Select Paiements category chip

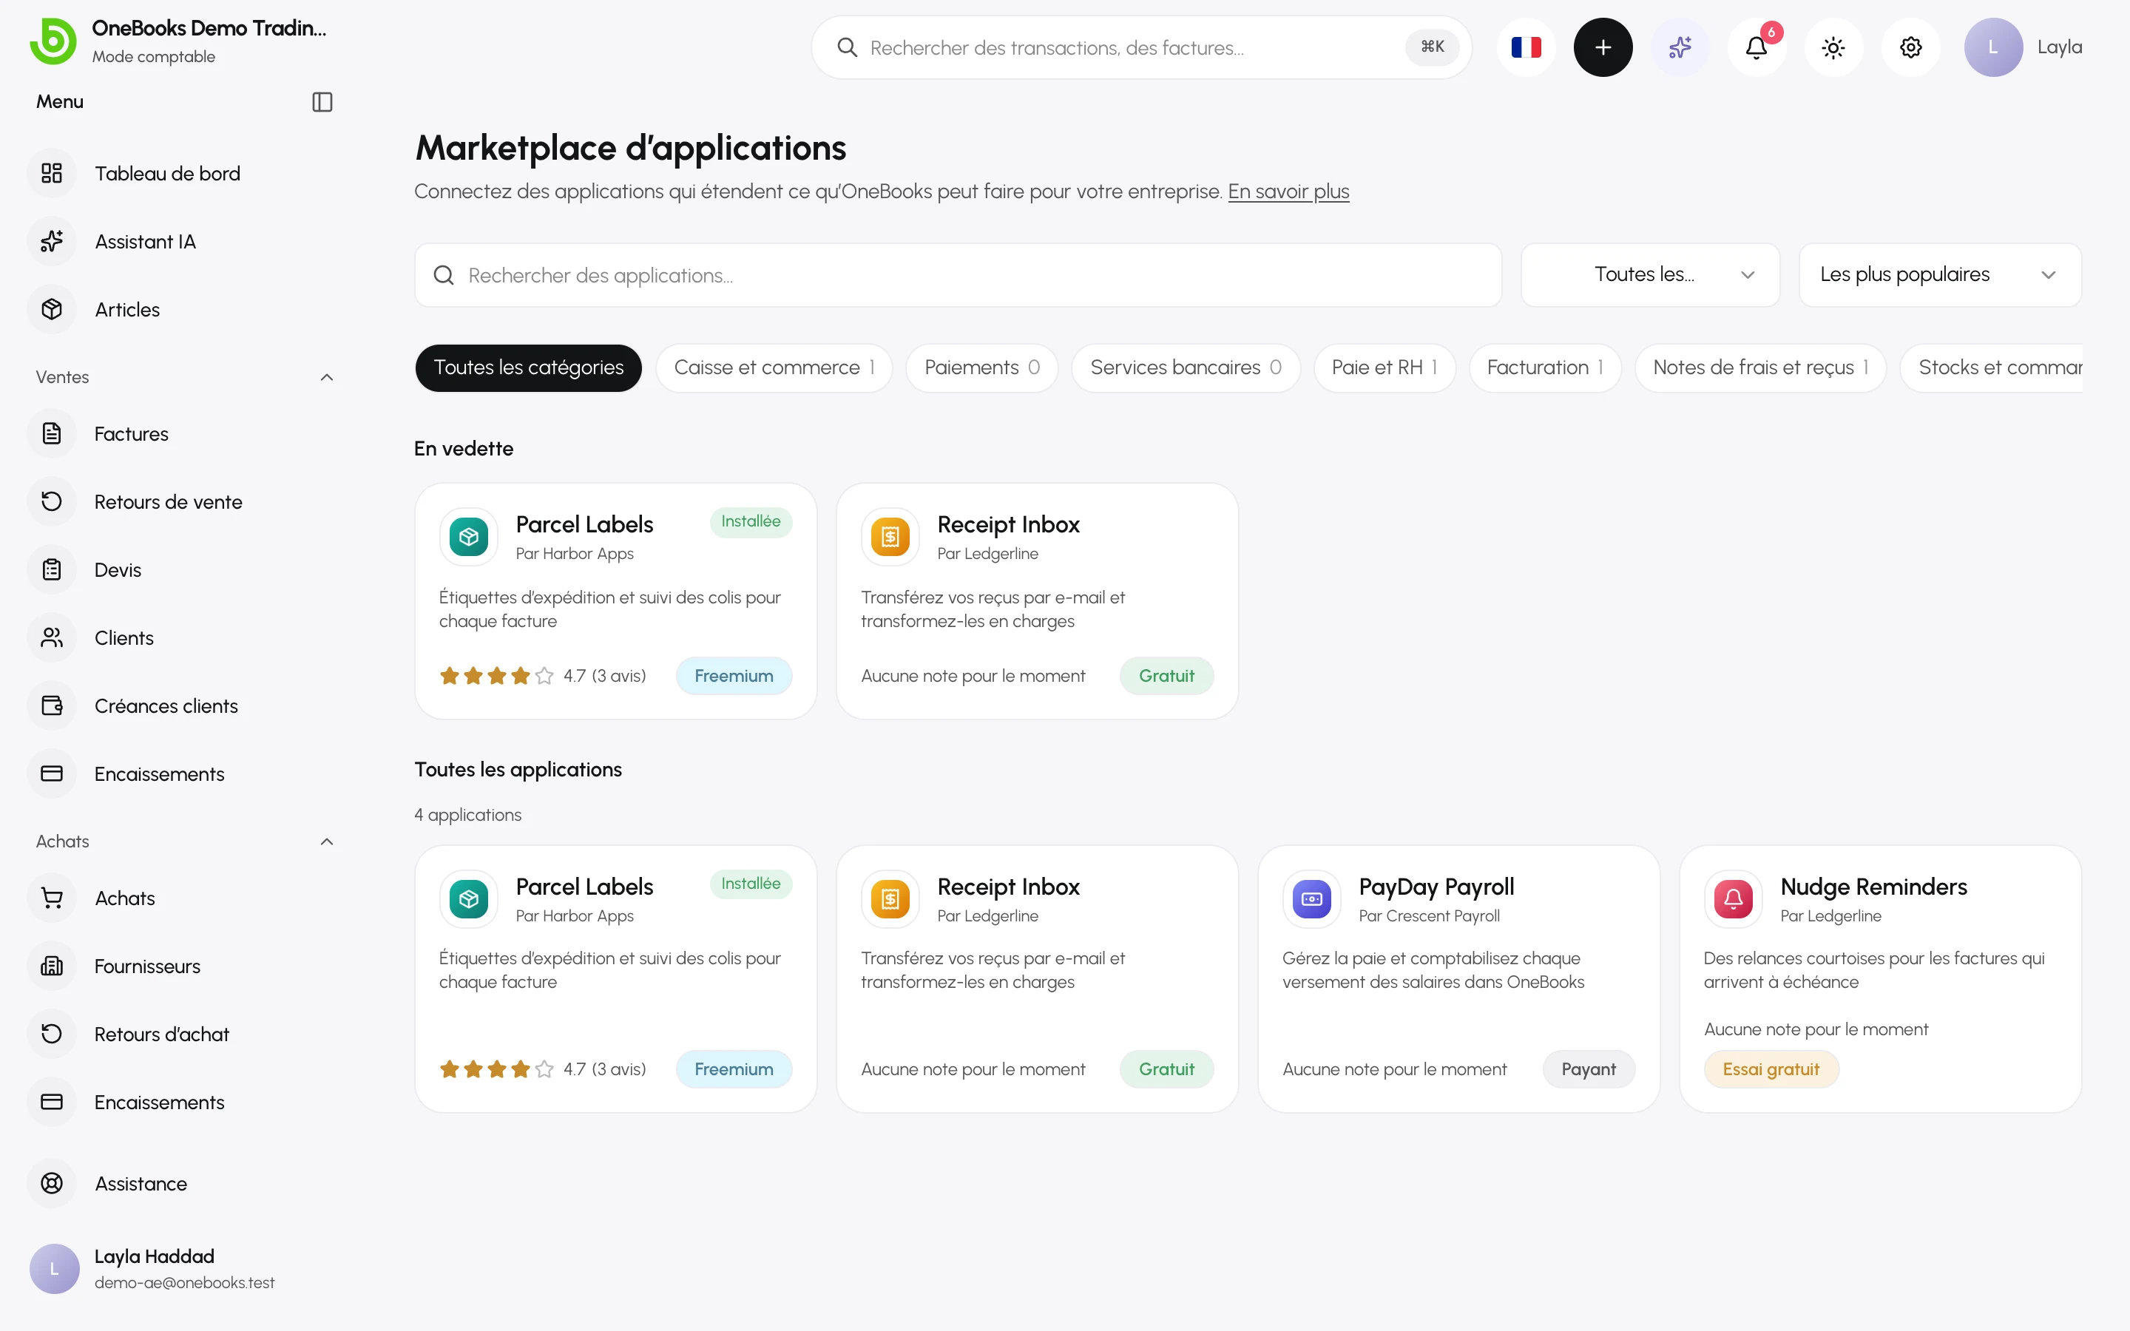click(981, 368)
